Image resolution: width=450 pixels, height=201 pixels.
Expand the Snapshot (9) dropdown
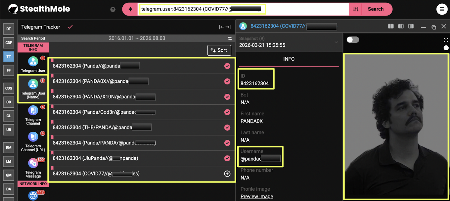pyautogui.click(x=289, y=42)
